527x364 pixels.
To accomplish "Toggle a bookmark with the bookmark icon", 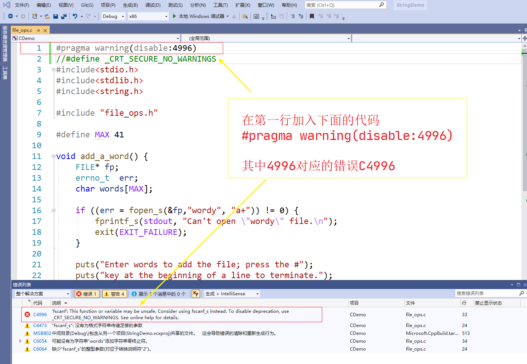I will click(312, 16).
